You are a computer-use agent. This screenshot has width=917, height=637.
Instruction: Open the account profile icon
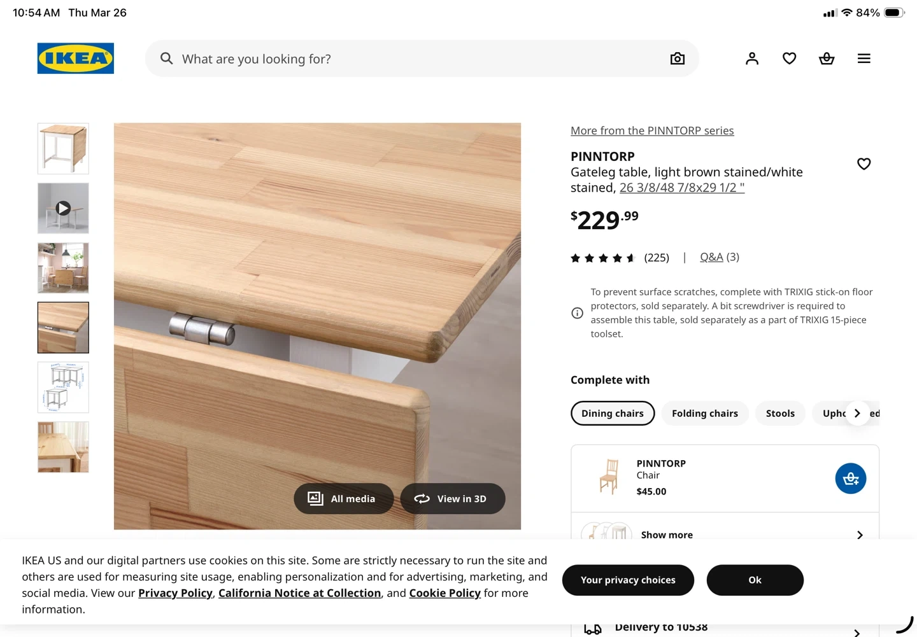[752, 59]
